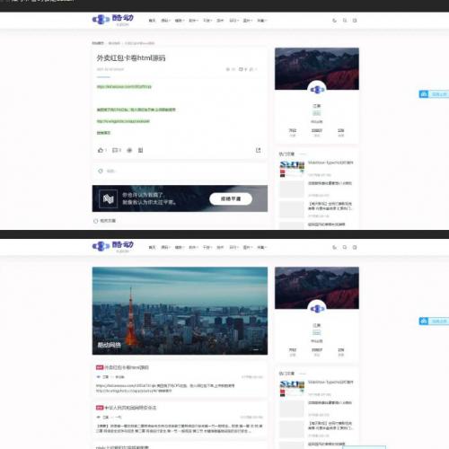Screen dimensions: 449x449
Task: Toggle dark mode moon icon on article page
Action: tap(334, 21)
